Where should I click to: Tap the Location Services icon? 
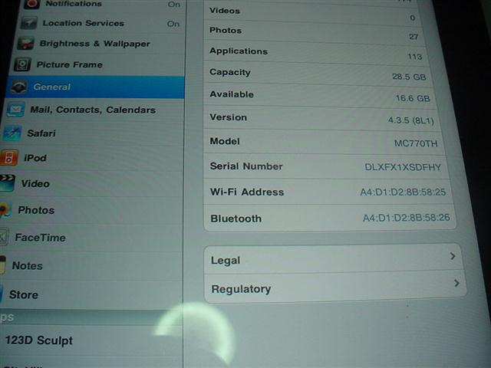click(29, 23)
